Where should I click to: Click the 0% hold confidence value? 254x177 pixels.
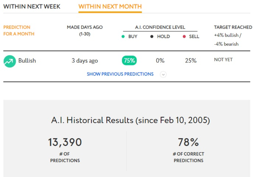point(160,60)
